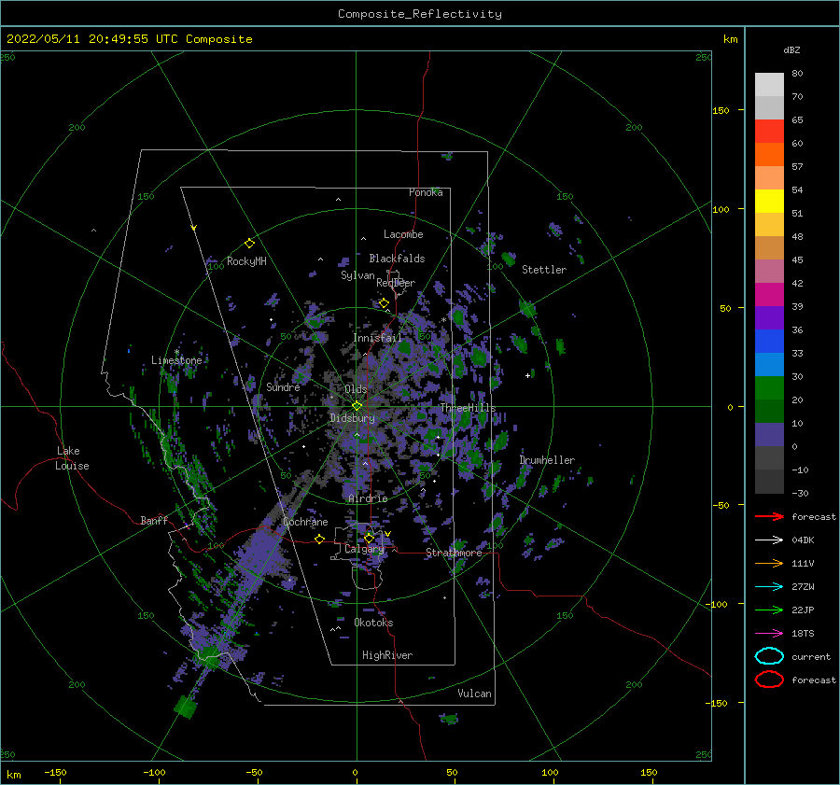Image resolution: width=840 pixels, height=785 pixels.
Task: Click the 'current' legend text
Action: (x=810, y=656)
